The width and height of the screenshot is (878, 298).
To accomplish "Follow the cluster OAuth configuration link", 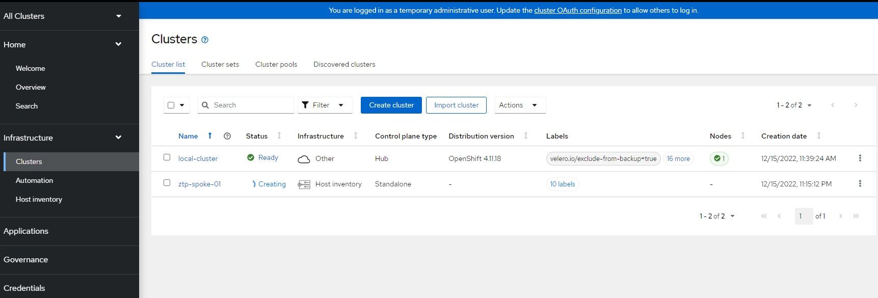I will (578, 10).
